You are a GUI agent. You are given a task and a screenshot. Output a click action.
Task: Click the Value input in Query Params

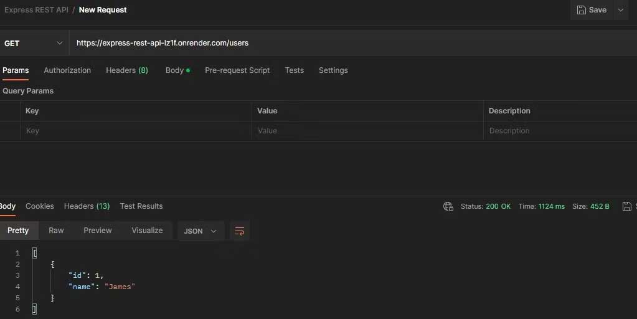click(367, 131)
